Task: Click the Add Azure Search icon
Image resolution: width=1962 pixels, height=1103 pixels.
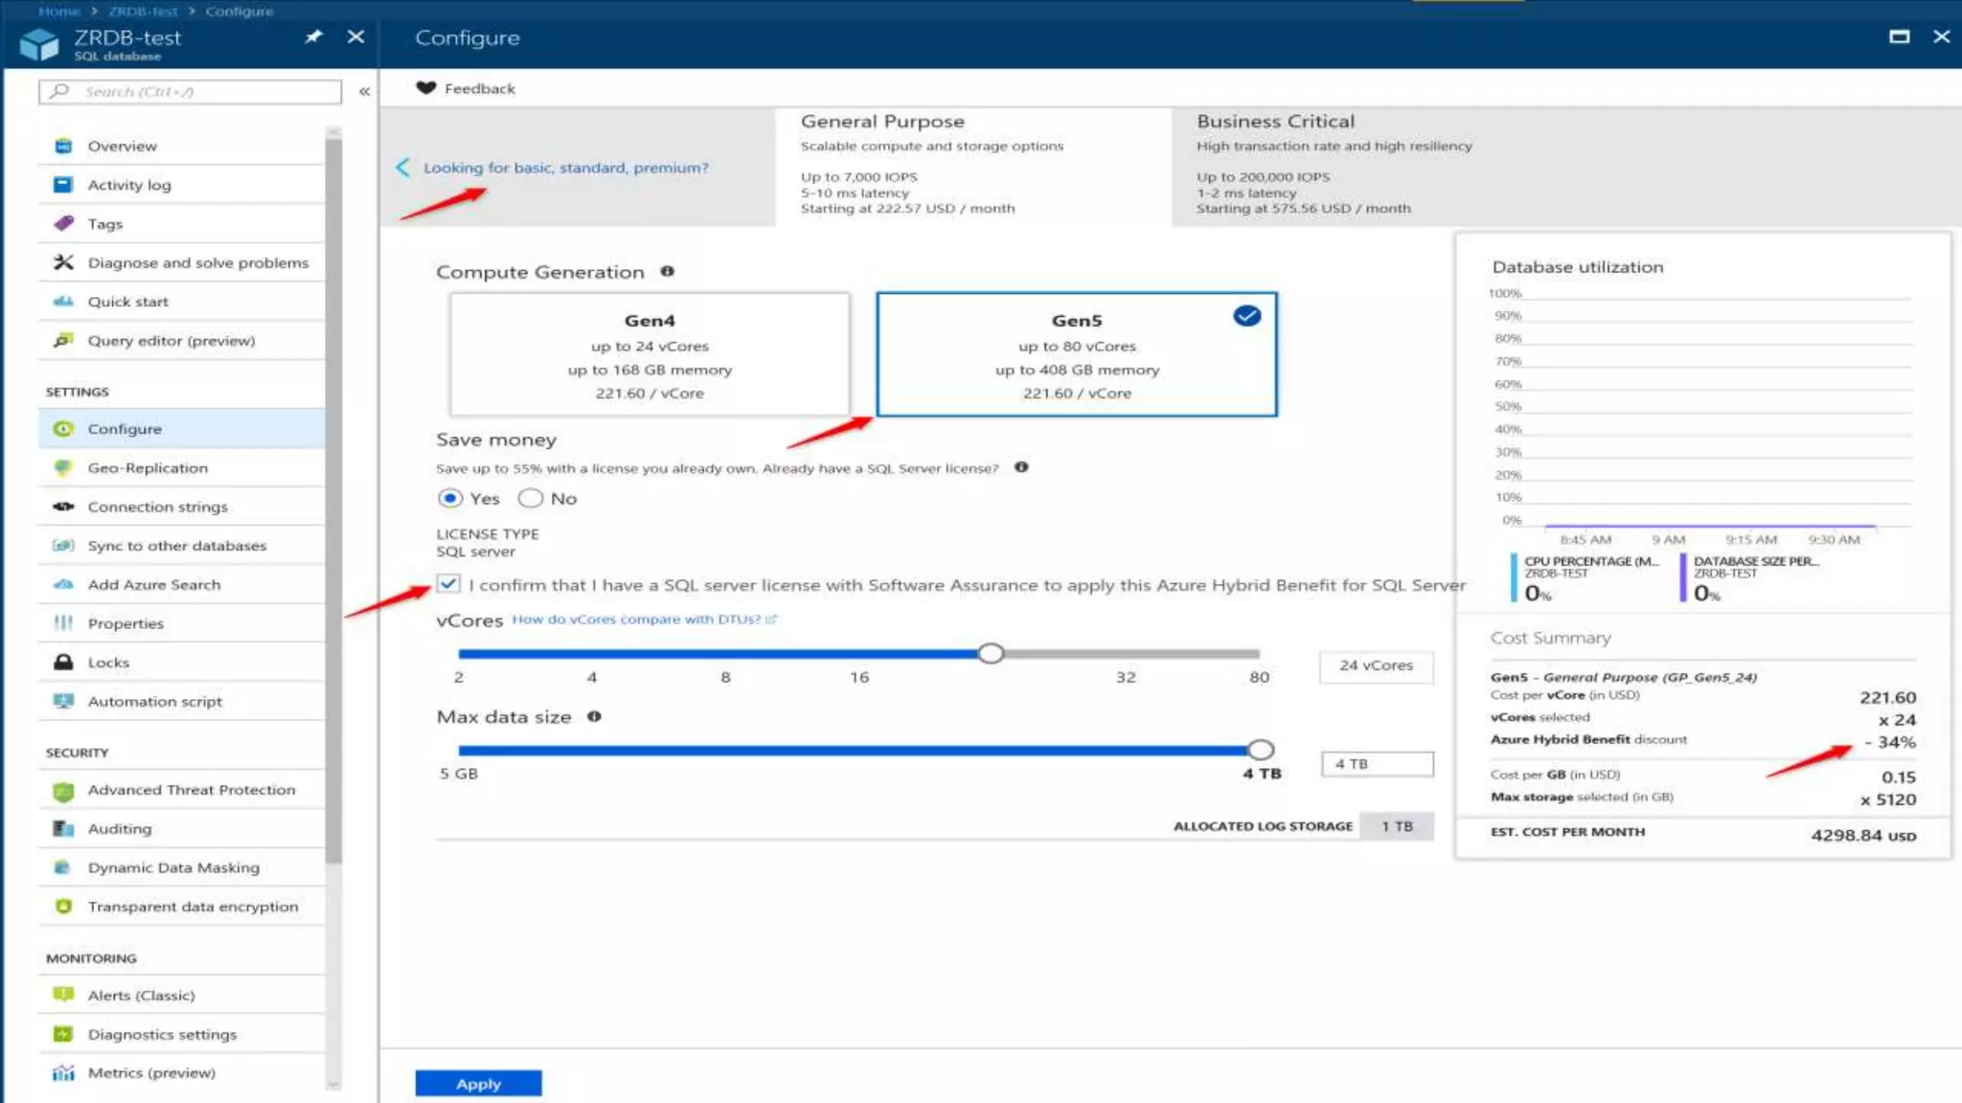Action: click(63, 584)
